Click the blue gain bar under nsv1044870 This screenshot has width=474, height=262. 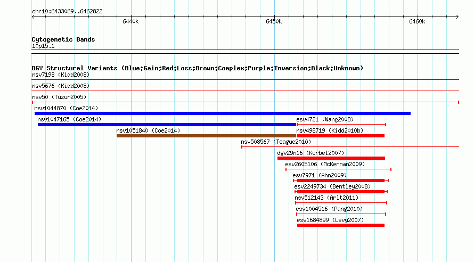point(223,113)
